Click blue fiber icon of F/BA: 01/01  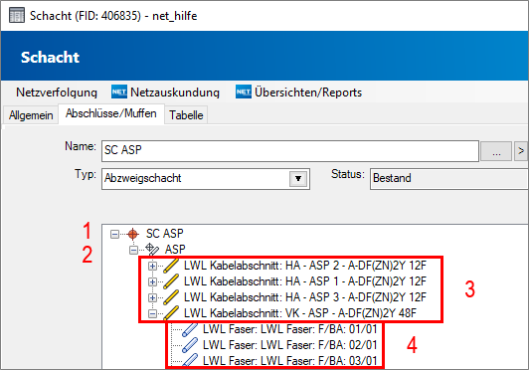point(190,330)
